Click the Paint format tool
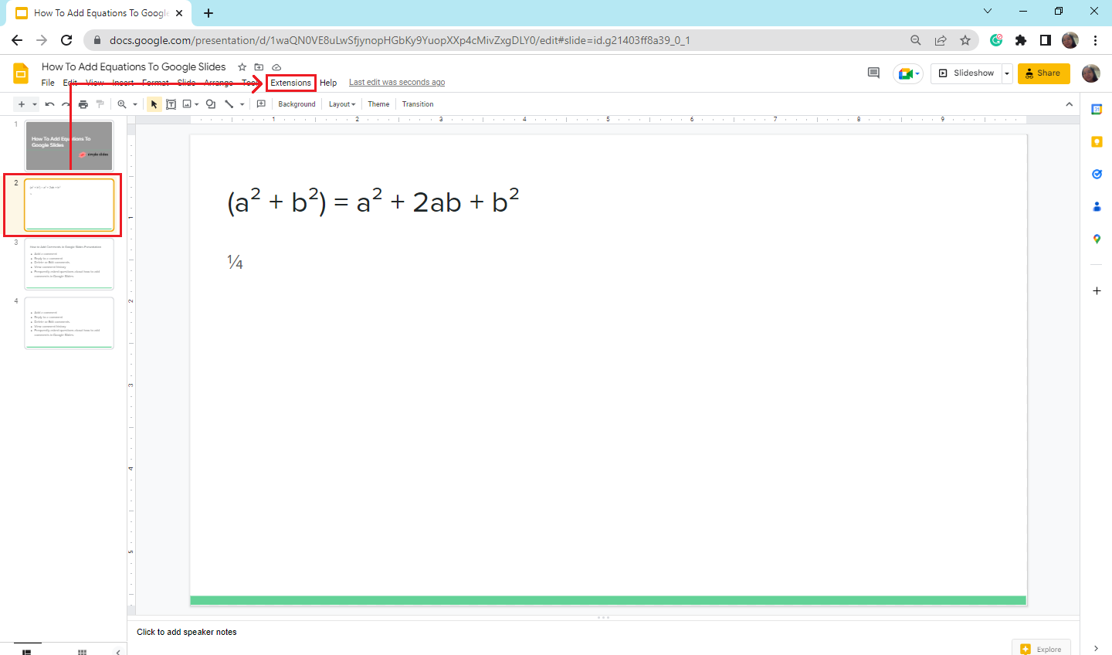Screen dimensions: 1112x655 click(x=100, y=104)
